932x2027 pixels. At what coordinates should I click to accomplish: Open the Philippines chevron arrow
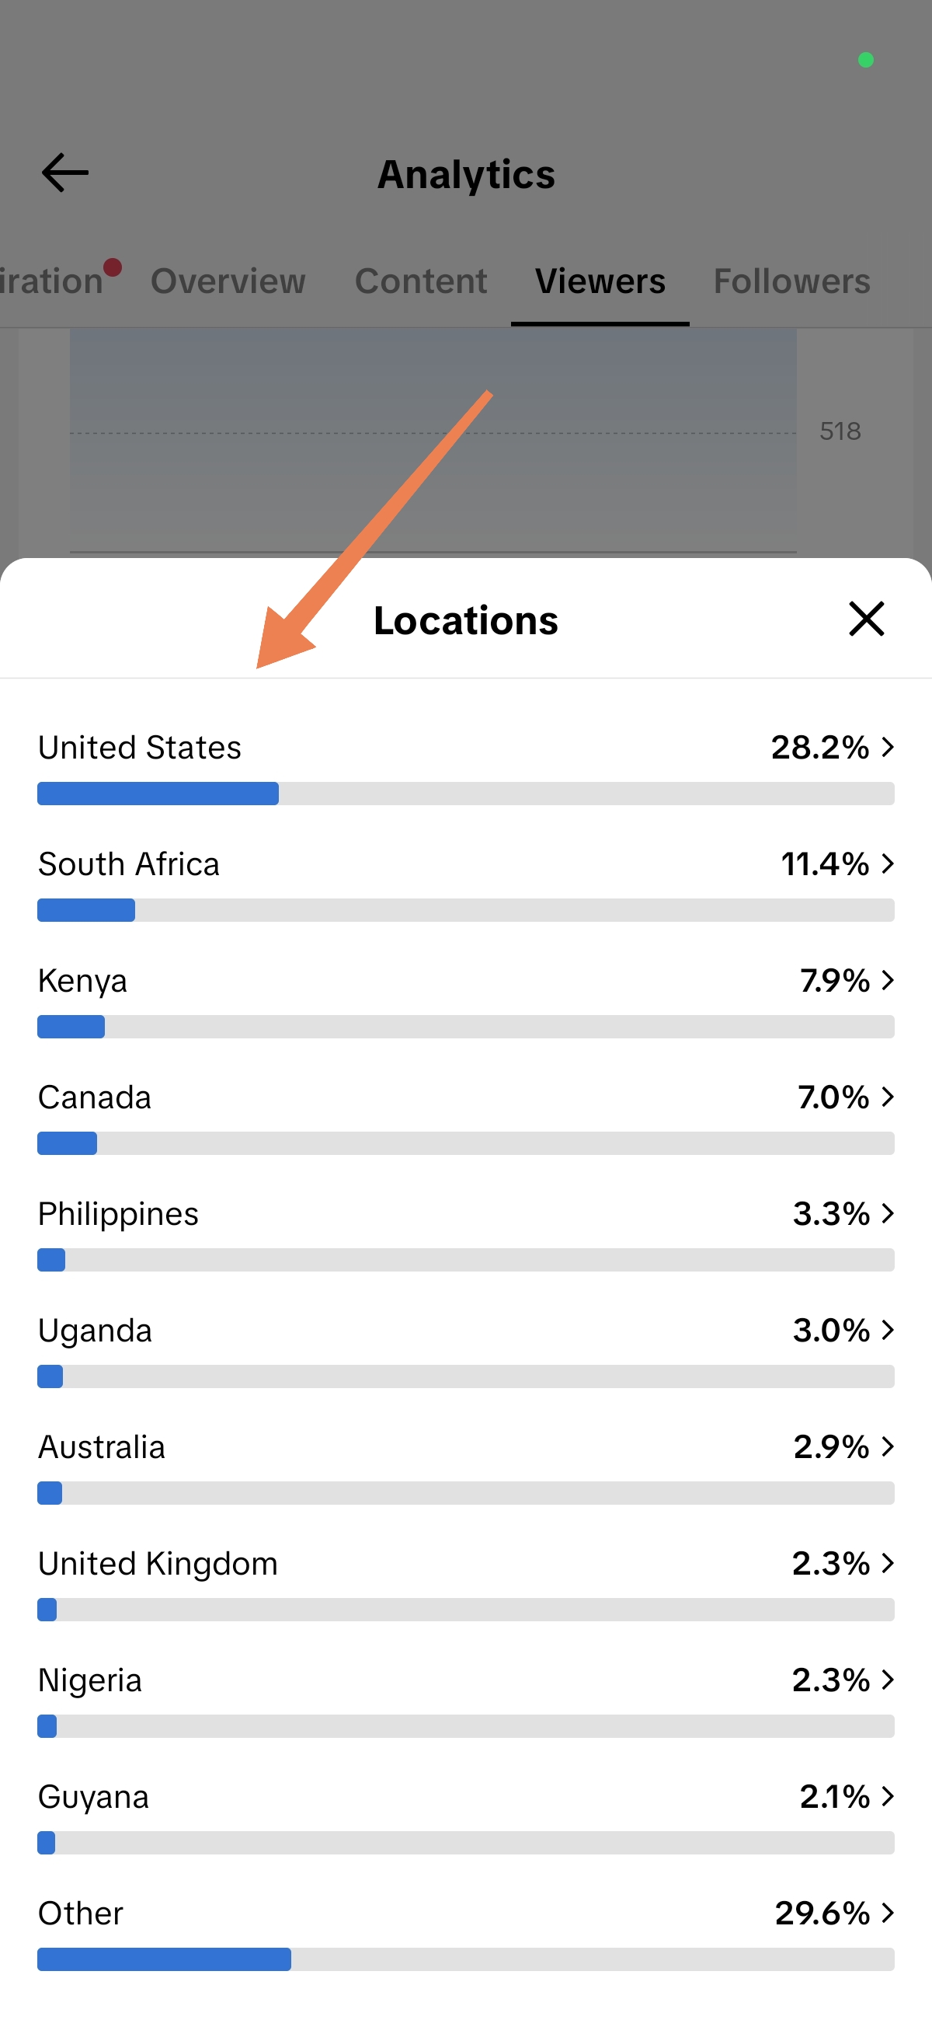[888, 1212]
